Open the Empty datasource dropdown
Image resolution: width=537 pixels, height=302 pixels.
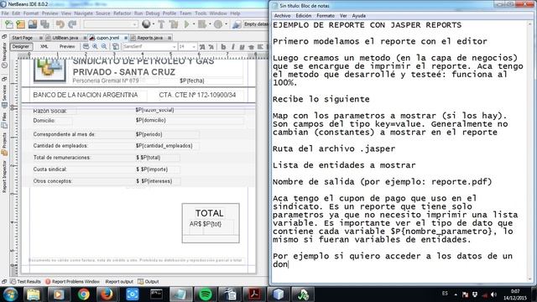(256, 24)
